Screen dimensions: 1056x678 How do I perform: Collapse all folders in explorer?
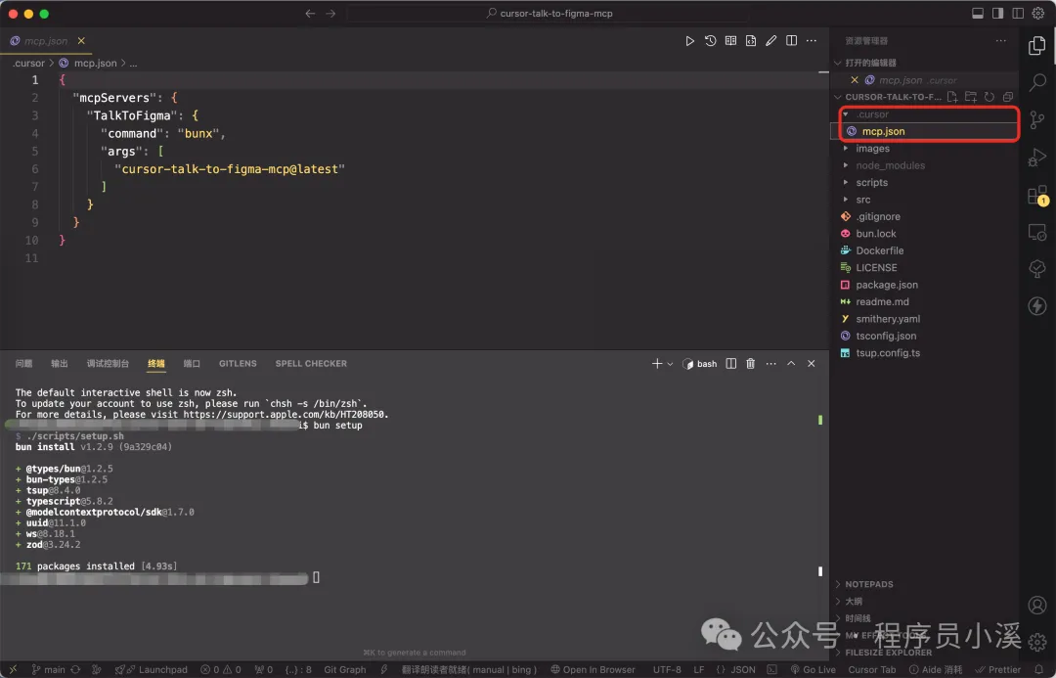tap(1007, 97)
